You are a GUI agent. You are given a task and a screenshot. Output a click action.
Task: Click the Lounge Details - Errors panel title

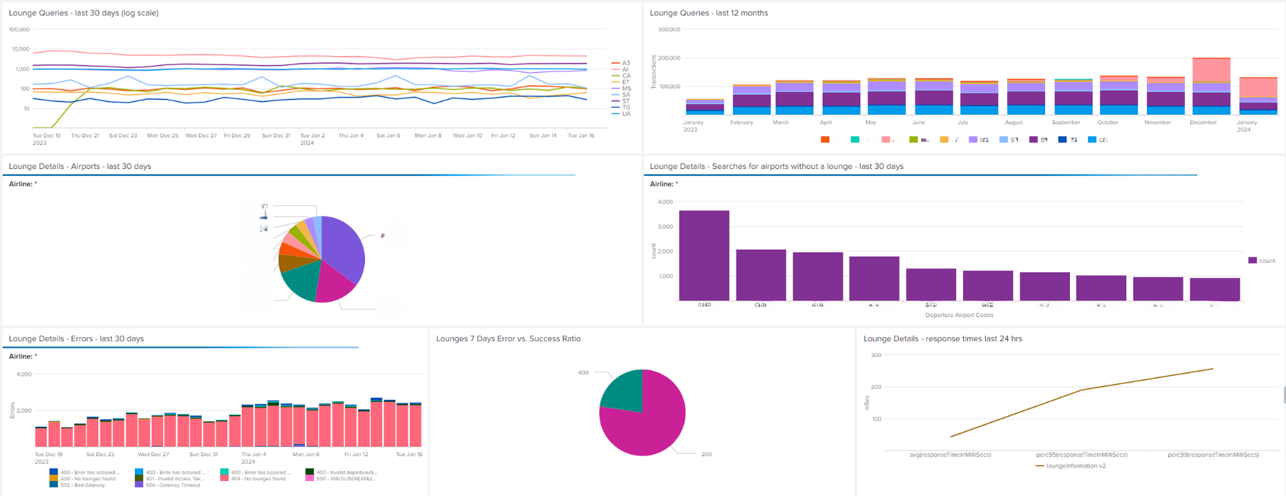(76, 339)
